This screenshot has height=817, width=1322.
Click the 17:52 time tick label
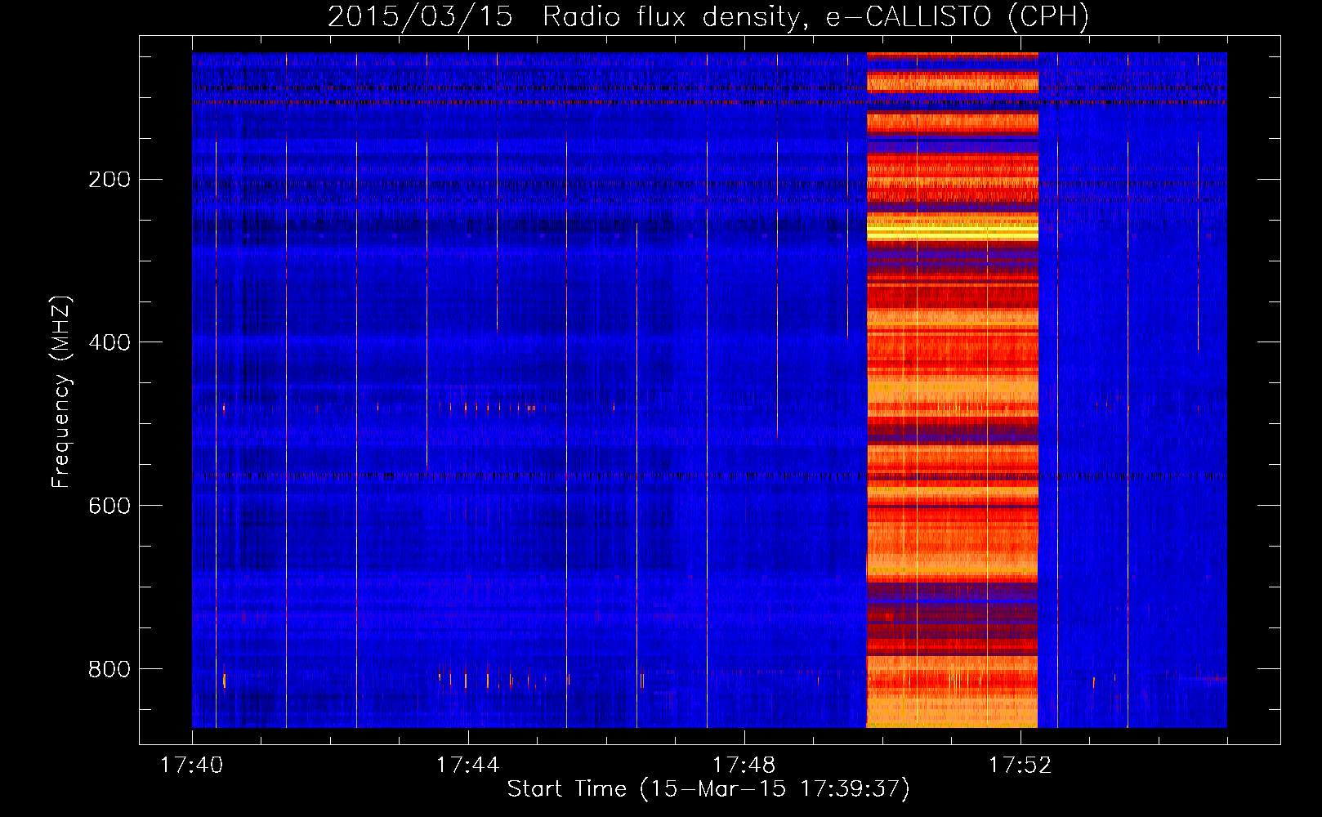coord(1021,766)
